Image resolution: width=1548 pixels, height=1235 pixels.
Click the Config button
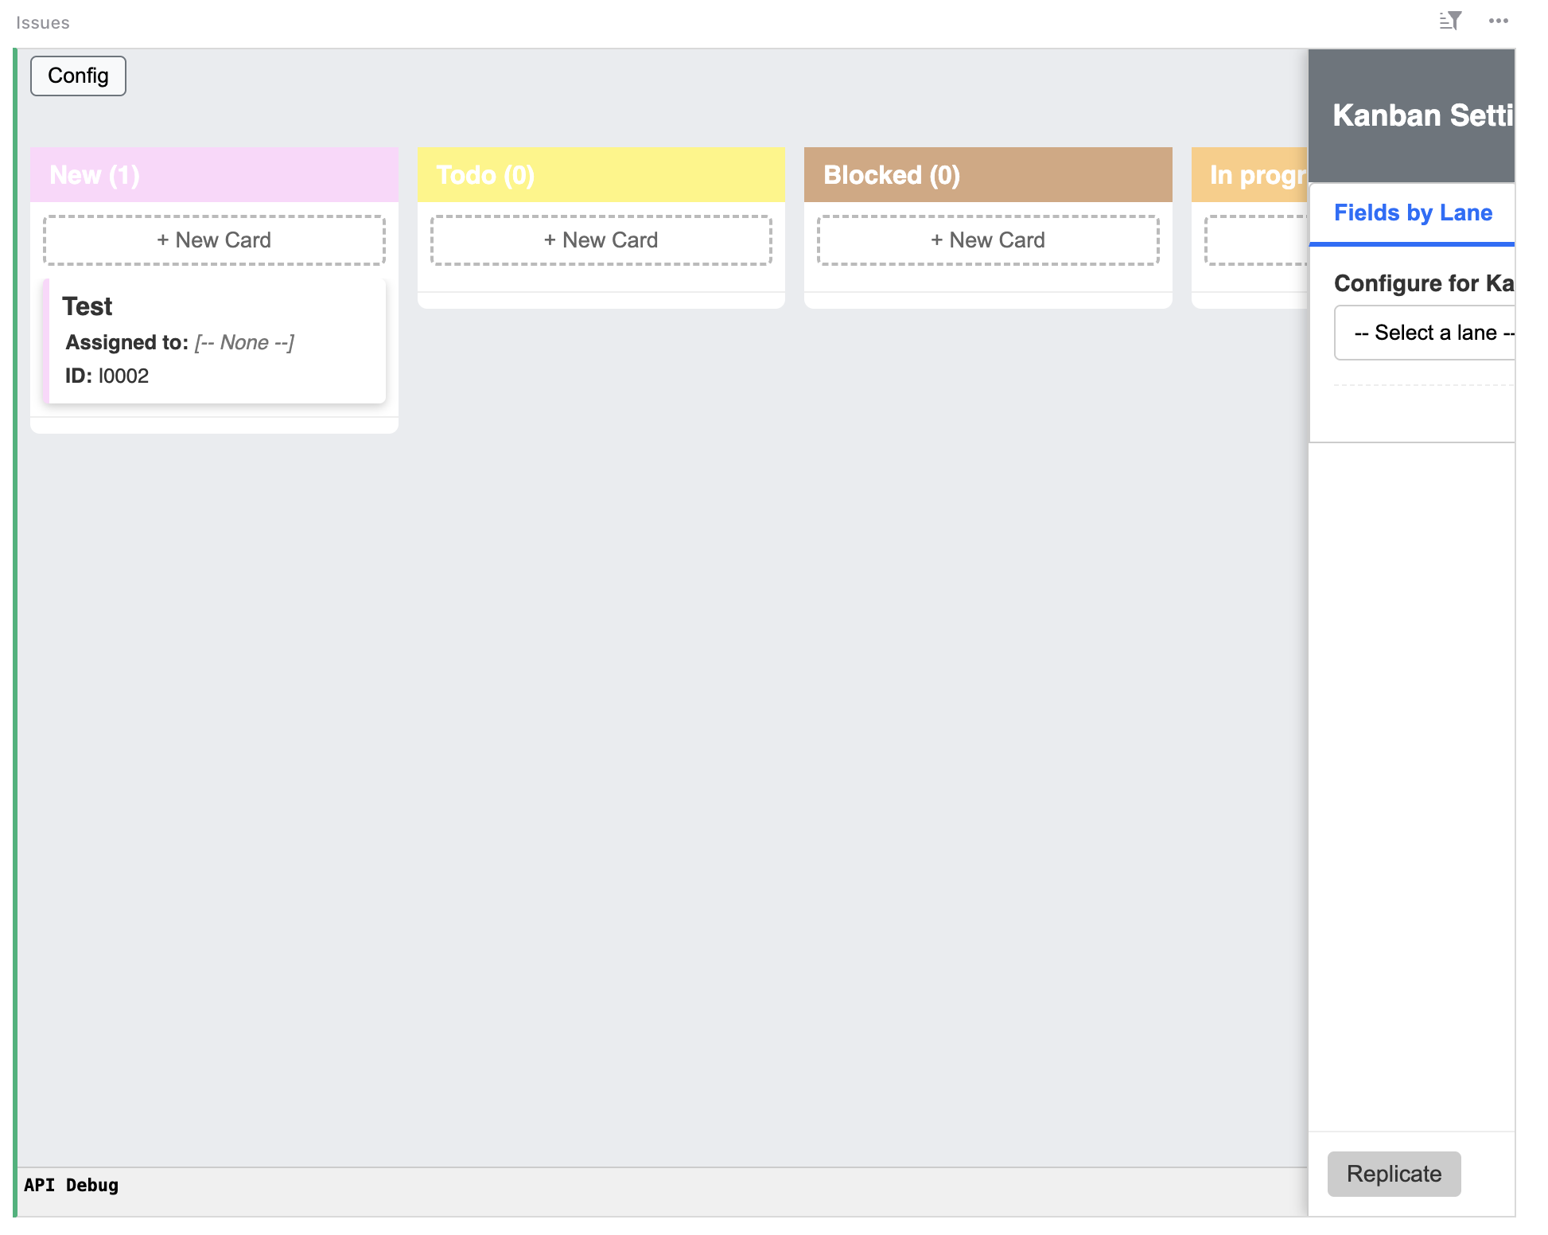78,76
